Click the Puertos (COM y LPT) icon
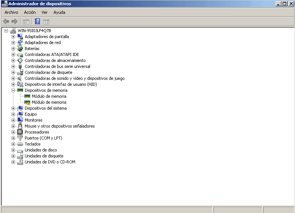 tap(20, 138)
